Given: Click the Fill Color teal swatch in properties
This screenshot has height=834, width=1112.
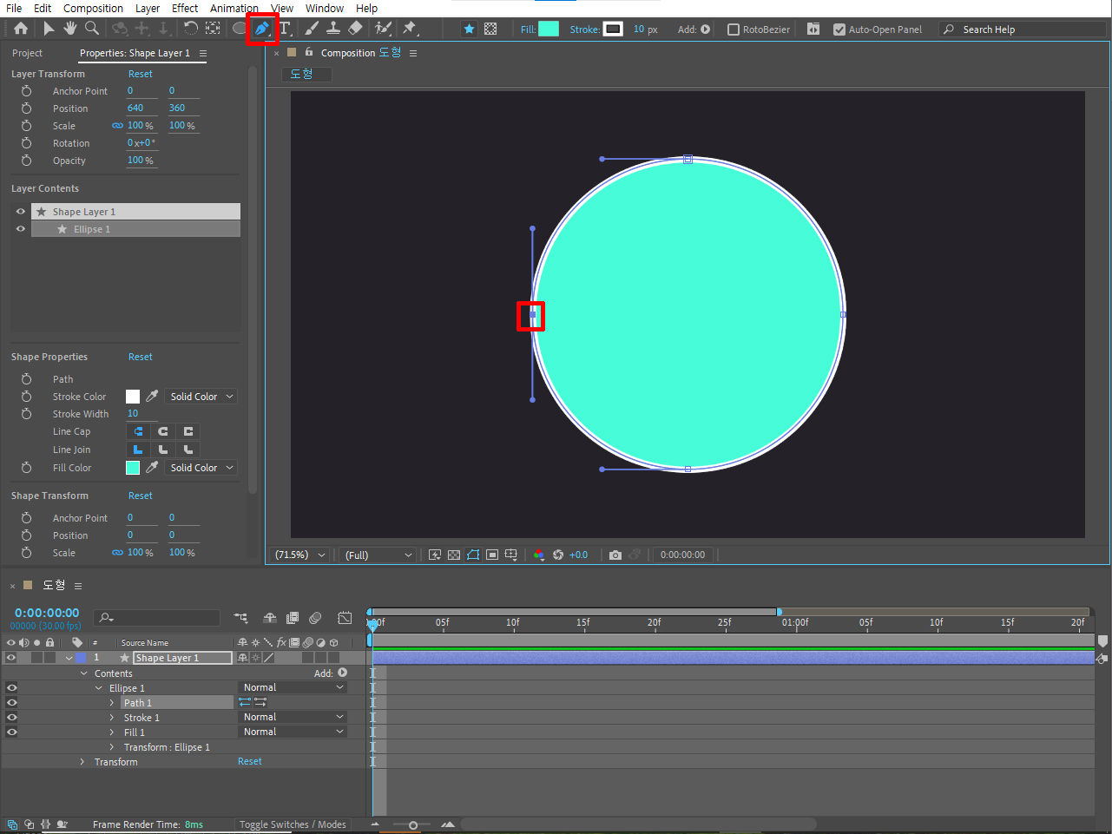Looking at the screenshot, I should click(x=133, y=468).
